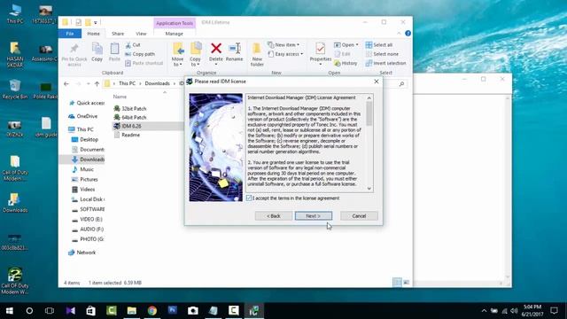
Task: Switch to the Share ribbon tab
Action: pyautogui.click(x=118, y=34)
